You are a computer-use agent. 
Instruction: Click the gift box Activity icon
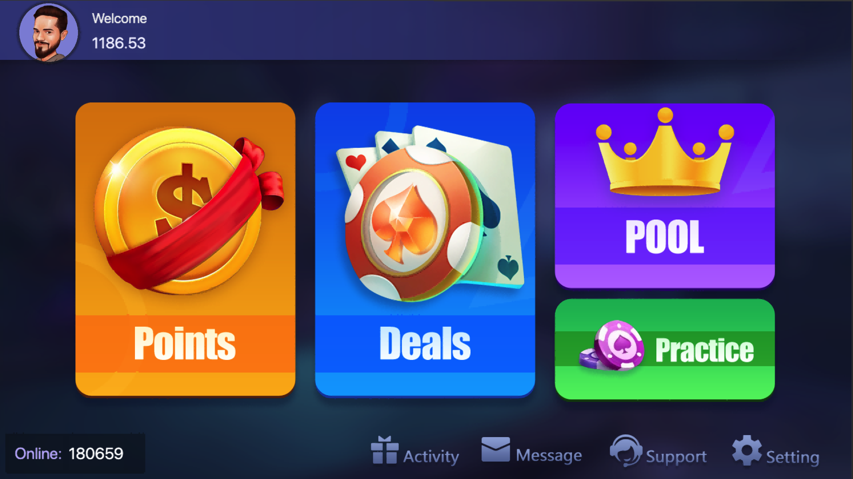pos(385,450)
